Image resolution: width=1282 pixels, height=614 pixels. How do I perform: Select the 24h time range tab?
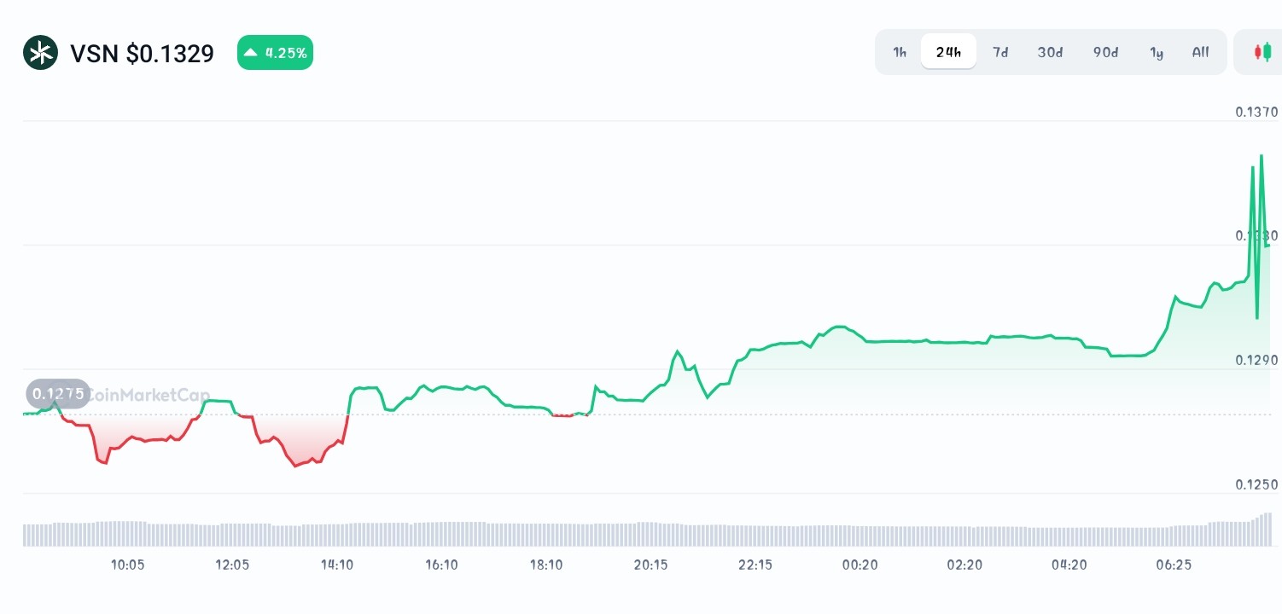point(948,52)
